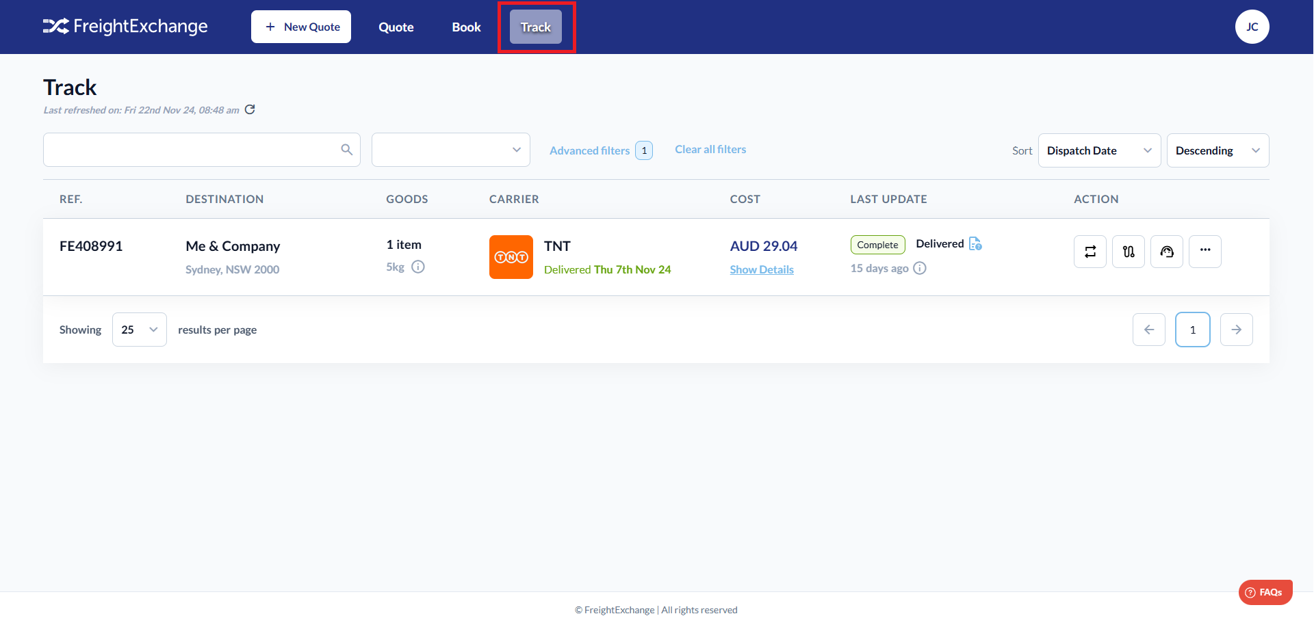Open JC user avatar menu
This screenshot has height=629, width=1314.
pyautogui.click(x=1252, y=27)
